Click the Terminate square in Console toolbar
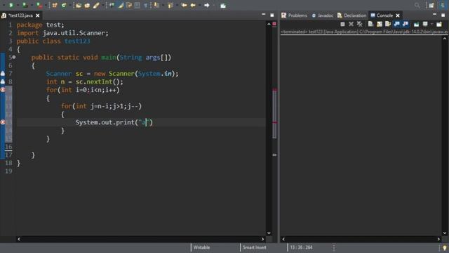449x253 pixels. (342, 24)
